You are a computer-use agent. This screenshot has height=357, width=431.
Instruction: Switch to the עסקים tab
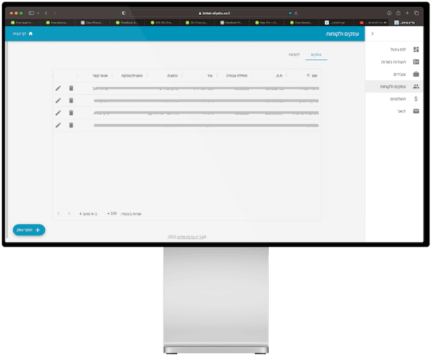[x=316, y=55]
